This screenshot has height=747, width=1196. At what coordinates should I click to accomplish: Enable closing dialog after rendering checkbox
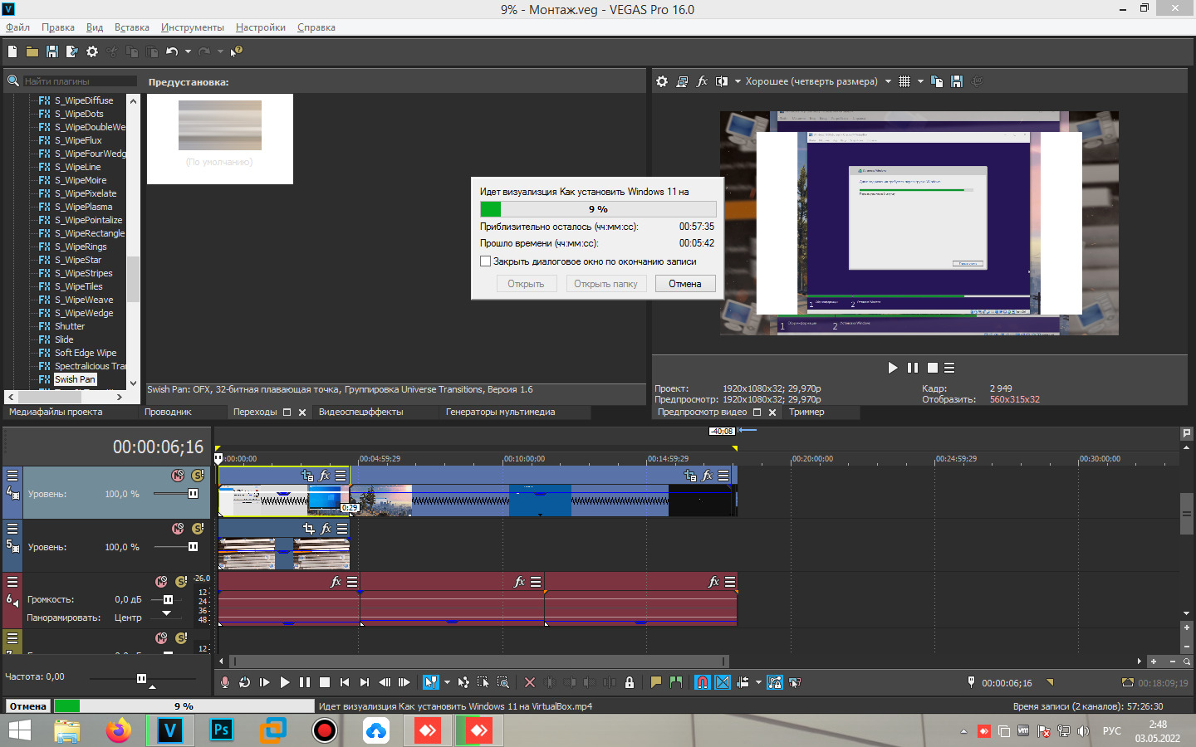coord(486,261)
